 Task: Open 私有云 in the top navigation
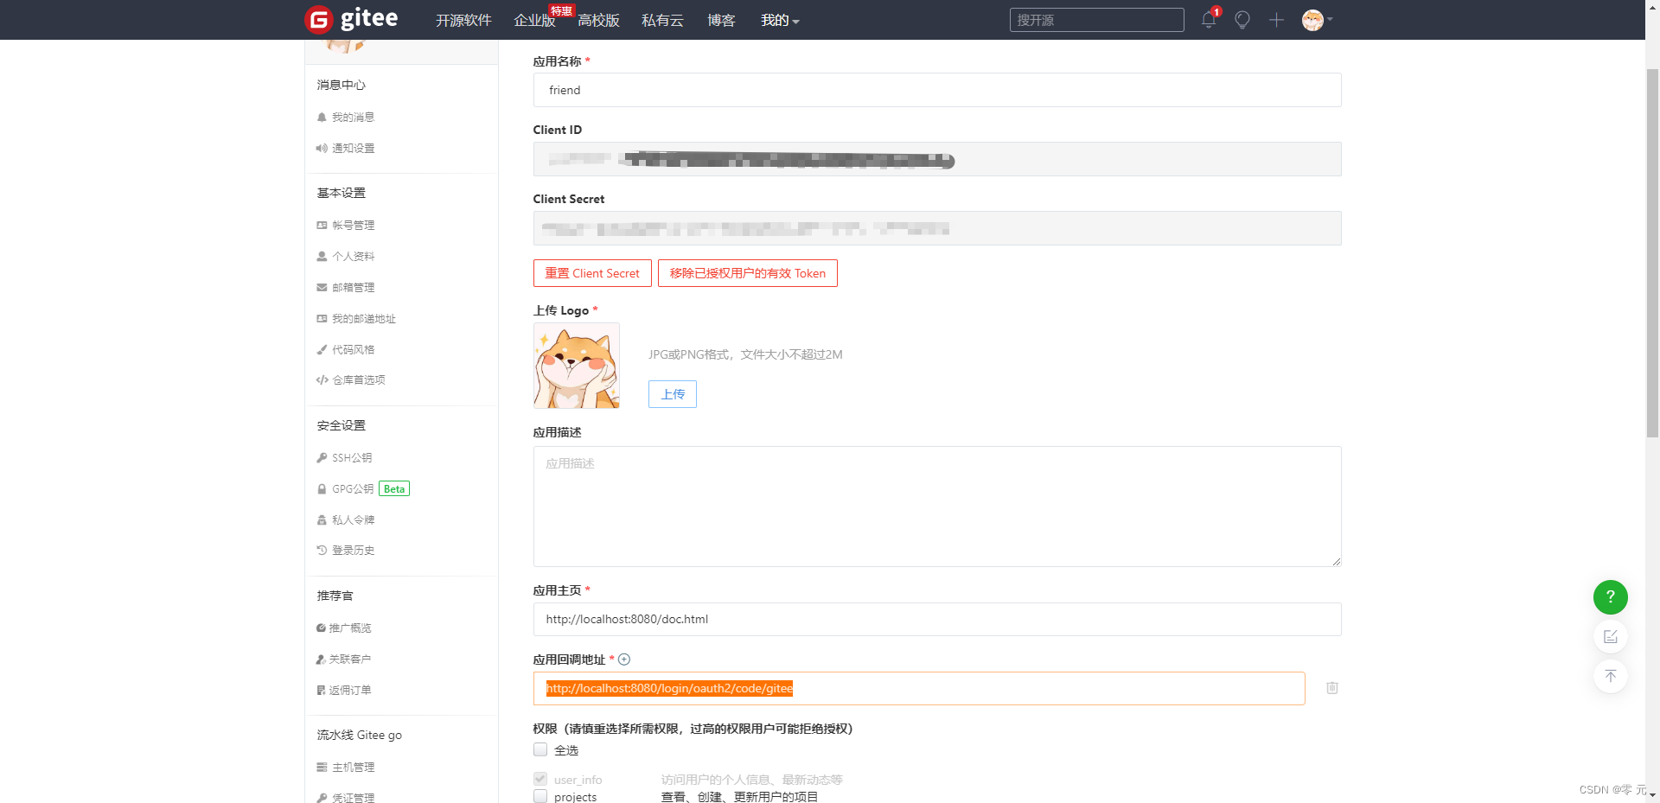pos(662,20)
